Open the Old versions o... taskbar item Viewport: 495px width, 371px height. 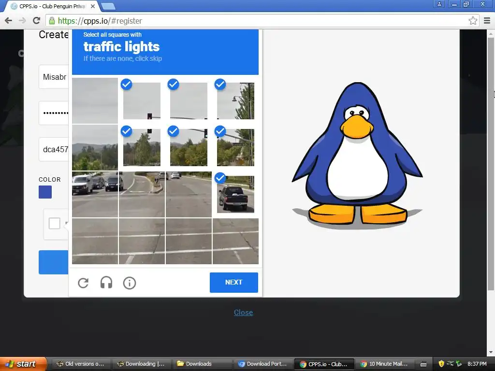[x=81, y=364]
